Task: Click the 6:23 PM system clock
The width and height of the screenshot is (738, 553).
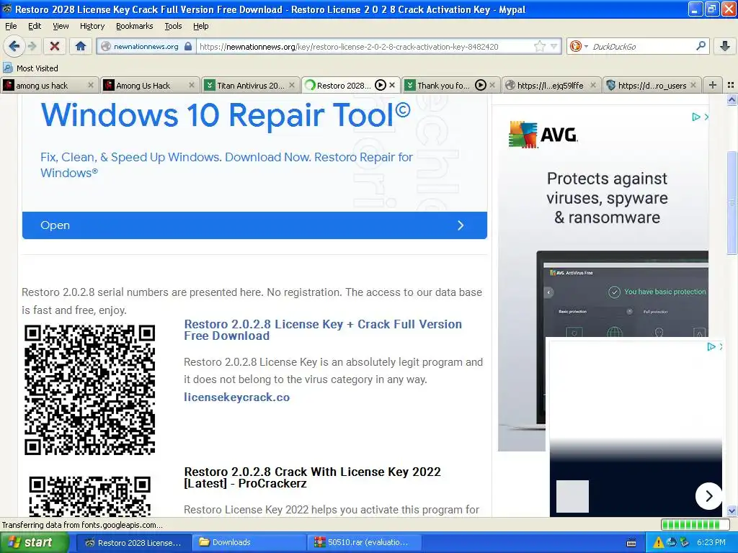Action: (711, 542)
